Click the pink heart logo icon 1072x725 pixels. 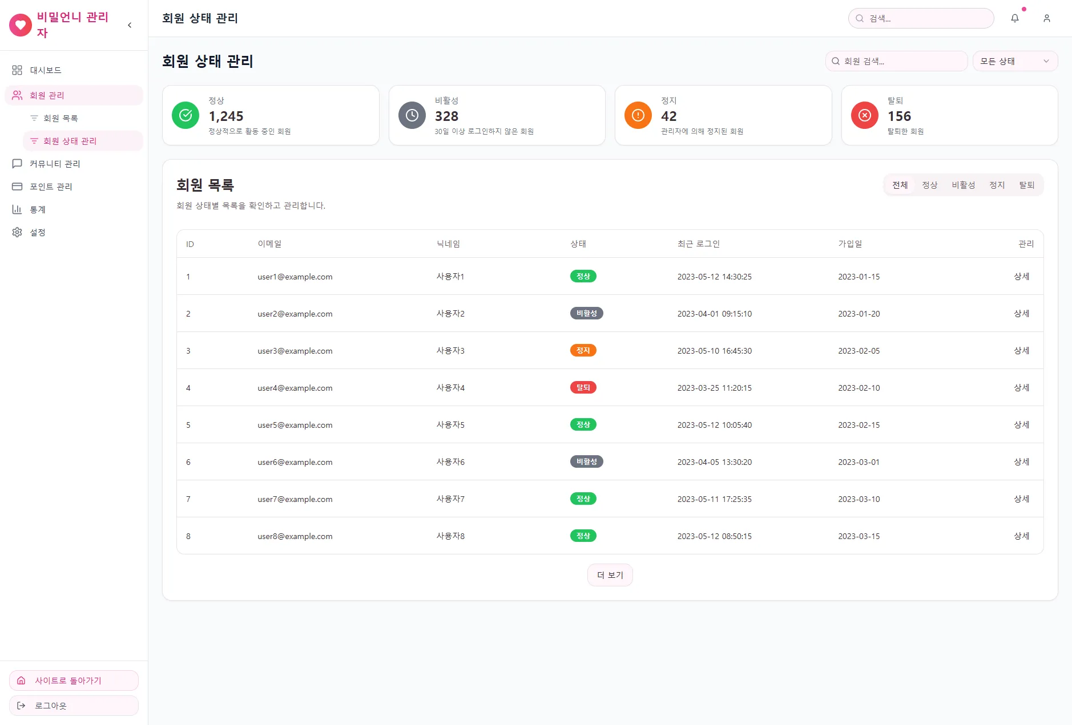coord(21,25)
